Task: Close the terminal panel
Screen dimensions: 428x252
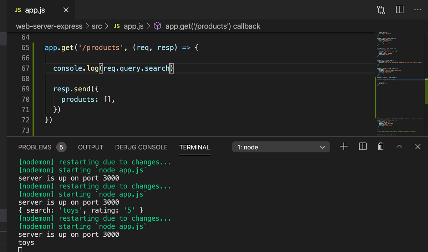Action: [x=418, y=146]
